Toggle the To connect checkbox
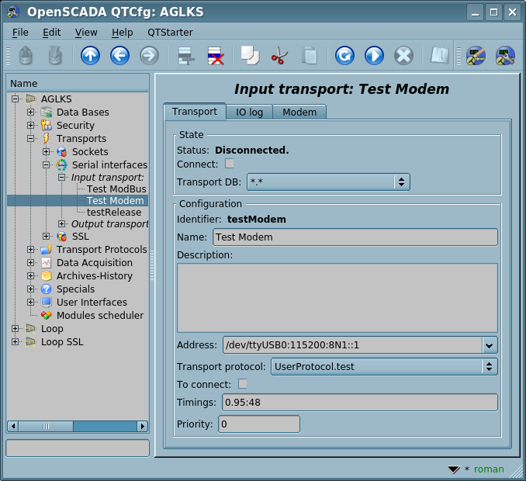The height and width of the screenshot is (481, 526). click(x=243, y=384)
